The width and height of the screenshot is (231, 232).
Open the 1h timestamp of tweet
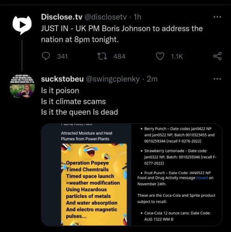point(137,17)
